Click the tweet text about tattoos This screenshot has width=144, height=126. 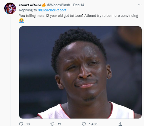click(79, 16)
